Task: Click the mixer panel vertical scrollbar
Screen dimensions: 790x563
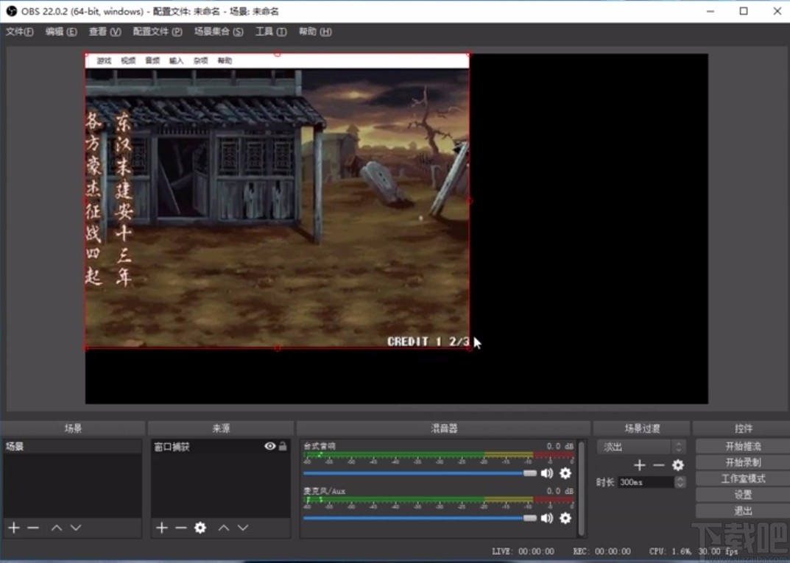Action: click(x=582, y=488)
